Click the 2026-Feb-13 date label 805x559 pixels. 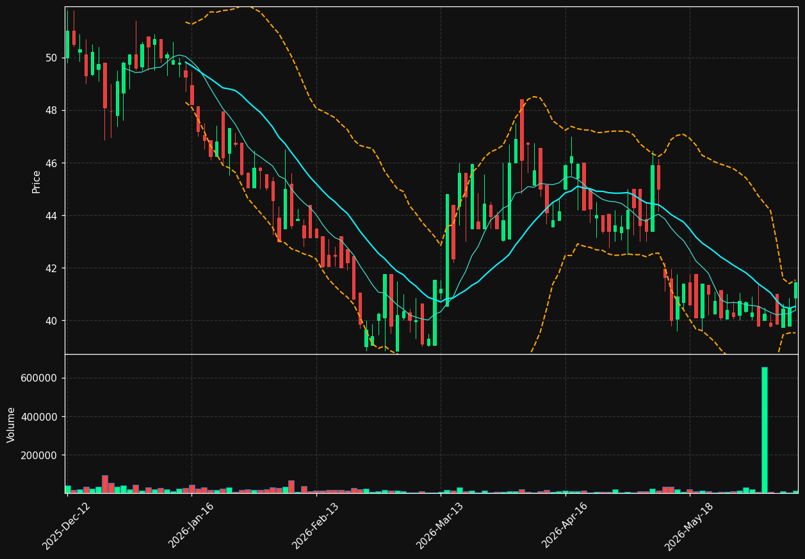pyautogui.click(x=316, y=526)
